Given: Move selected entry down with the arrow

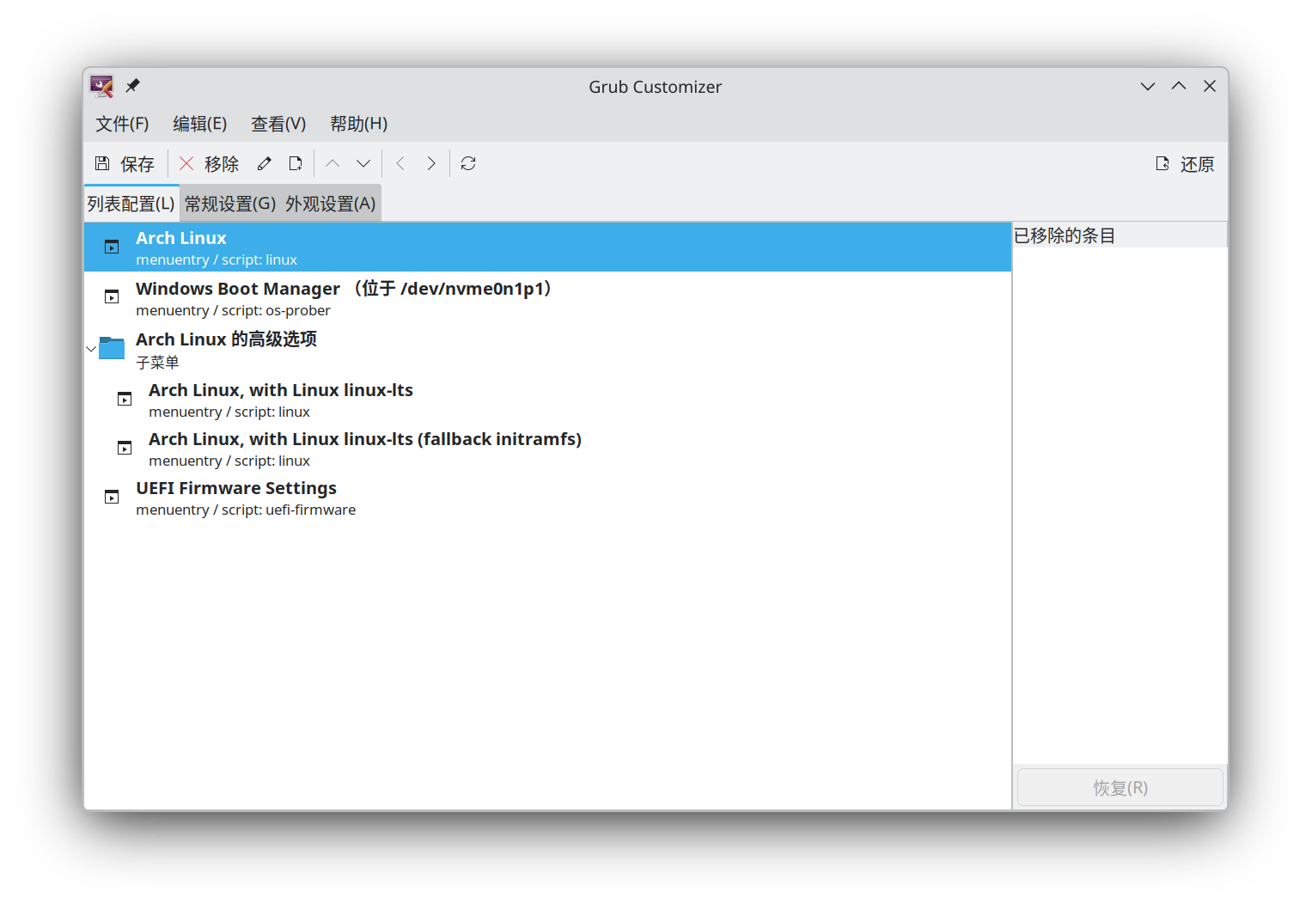Looking at the screenshot, I should click(x=363, y=163).
